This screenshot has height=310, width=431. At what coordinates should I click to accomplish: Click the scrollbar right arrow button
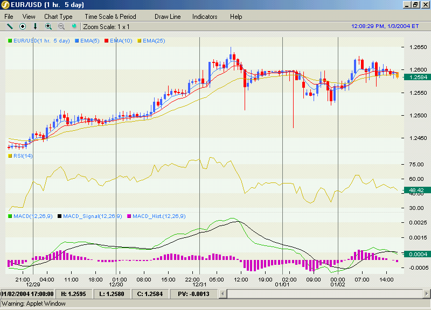click(x=427, y=294)
